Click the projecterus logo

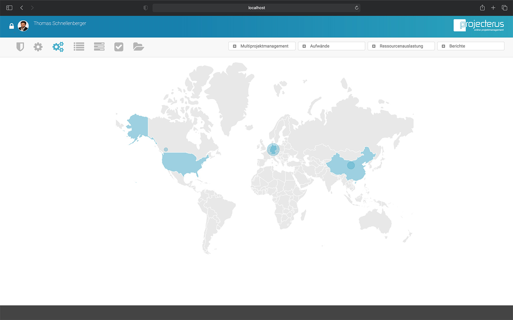[478, 25]
